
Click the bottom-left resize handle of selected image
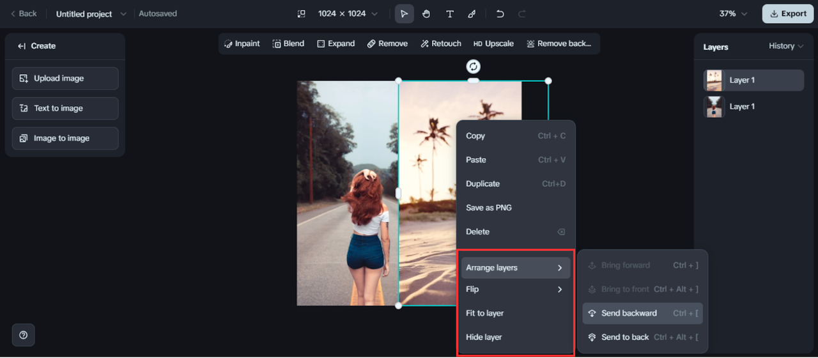[399, 306]
